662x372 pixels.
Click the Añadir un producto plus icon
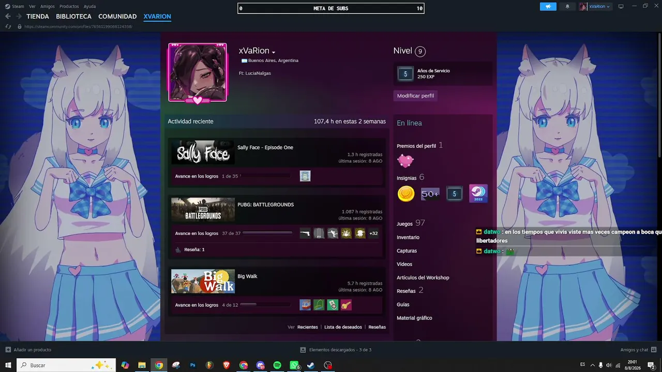point(8,350)
